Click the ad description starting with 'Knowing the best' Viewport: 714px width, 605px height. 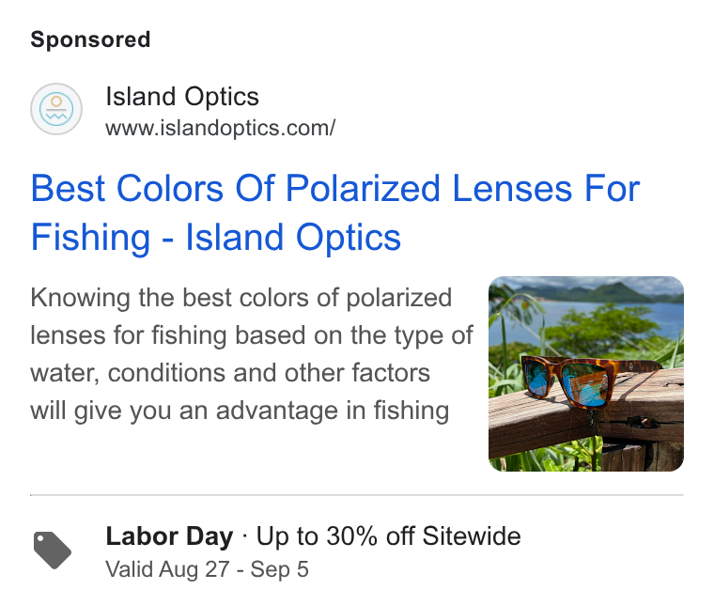tap(252, 354)
